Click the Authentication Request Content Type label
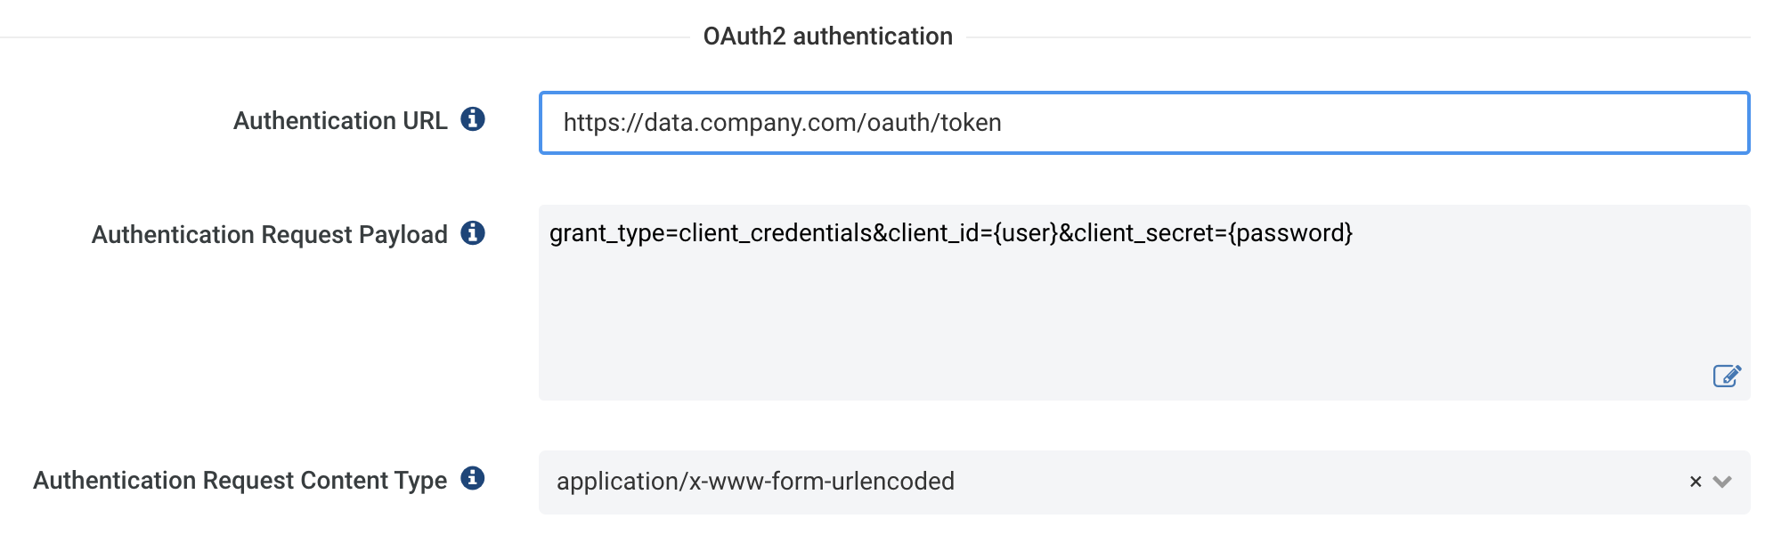 tap(240, 480)
